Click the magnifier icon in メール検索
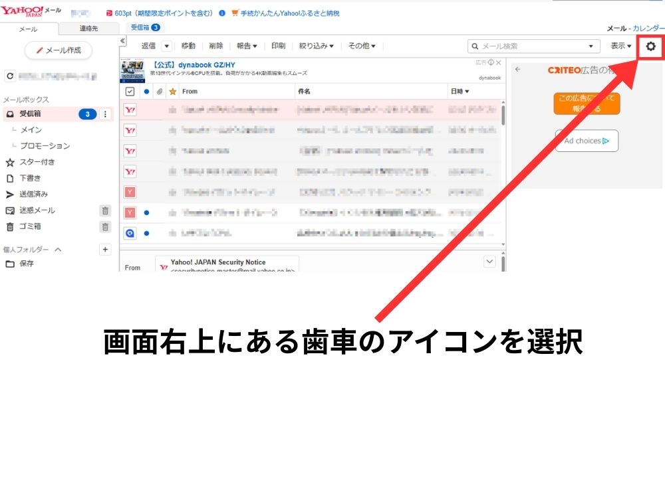 (x=474, y=46)
